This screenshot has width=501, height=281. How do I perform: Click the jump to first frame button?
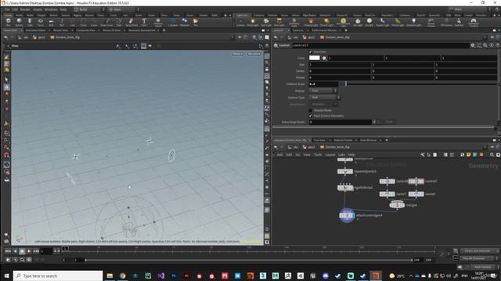pos(8,251)
